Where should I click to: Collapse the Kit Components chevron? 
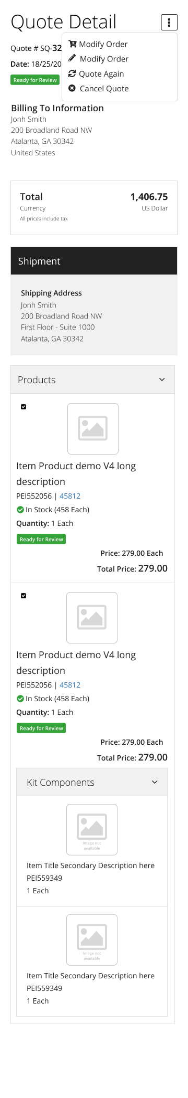(155, 782)
